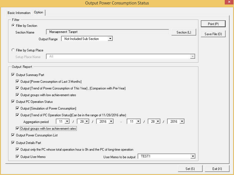Screen dimensions: 234x175
Task: Toggle the Output Details Part checkbox
Action: tap(13, 143)
